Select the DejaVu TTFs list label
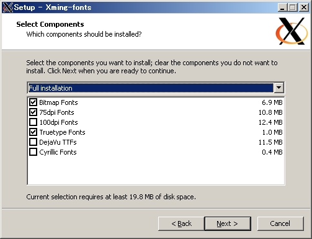Screen dimensions: 312x239 click(58, 142)
